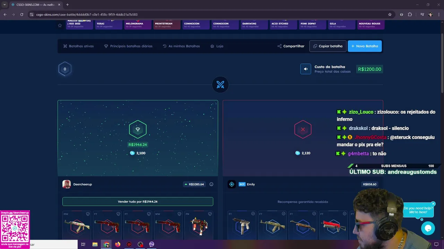The width and height of the screenshot is (444, 249).
Task: Click the star icon beside live drops
Action: 60,25
